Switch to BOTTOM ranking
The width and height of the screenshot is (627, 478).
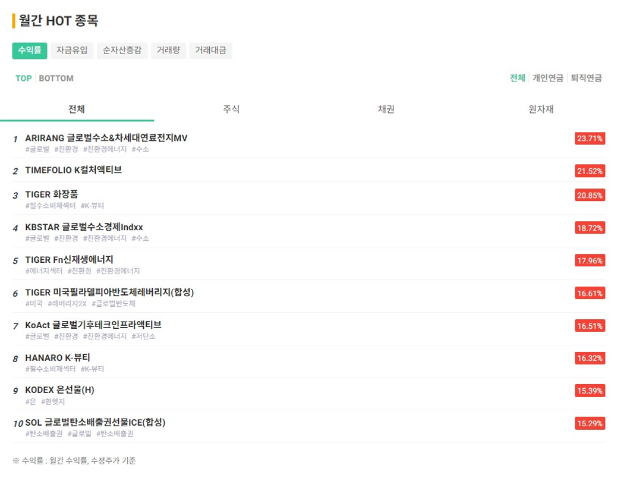click(56, 78)
